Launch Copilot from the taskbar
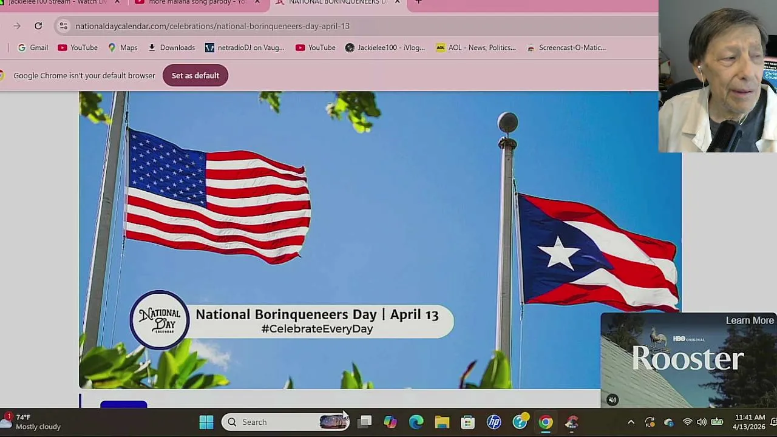This screenshot has width=777, height=437. point(390,422)
